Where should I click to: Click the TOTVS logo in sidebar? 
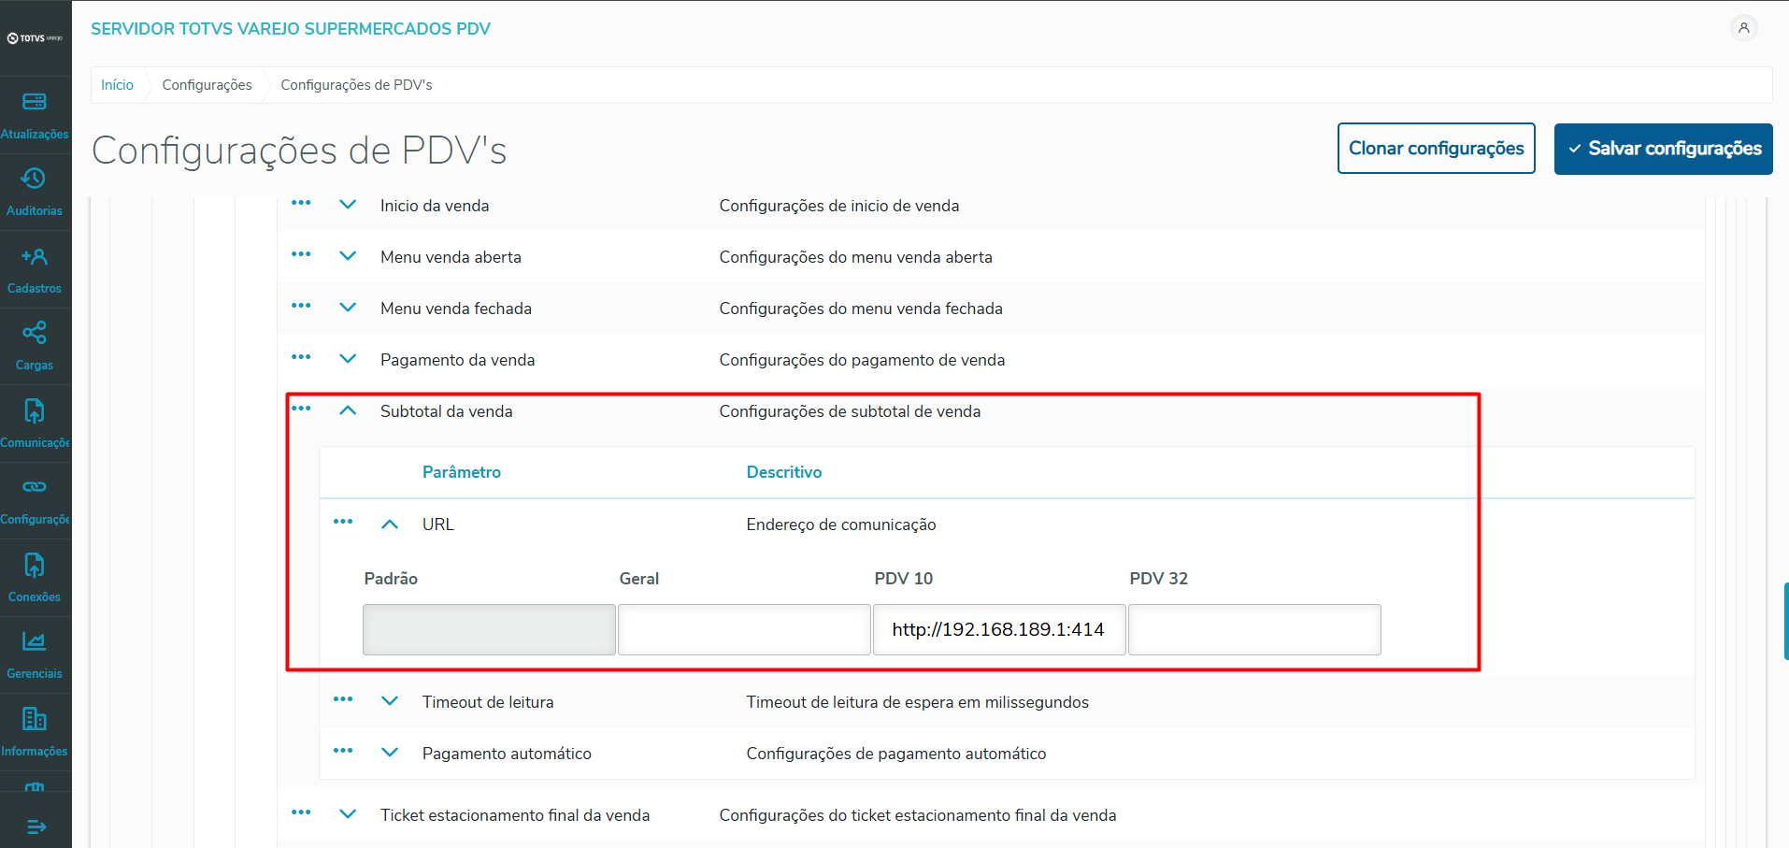pyautogui.click(x=35, y=38)
